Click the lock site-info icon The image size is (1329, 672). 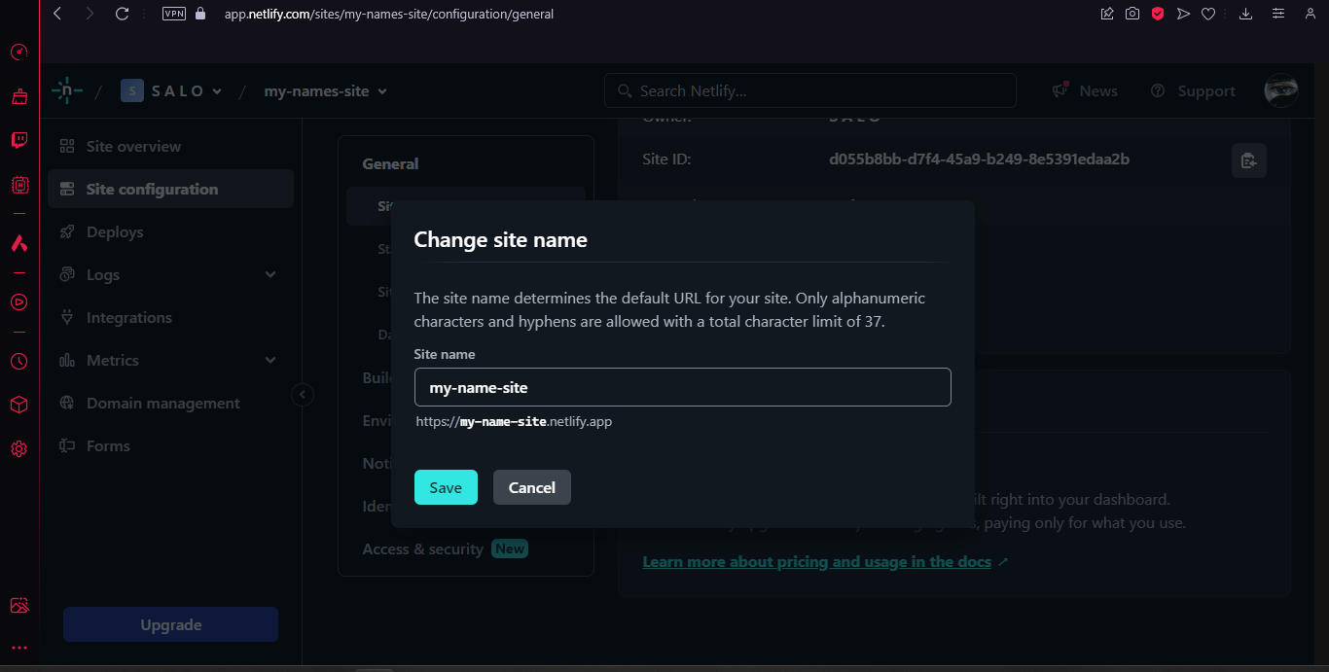tap(201, 14)
